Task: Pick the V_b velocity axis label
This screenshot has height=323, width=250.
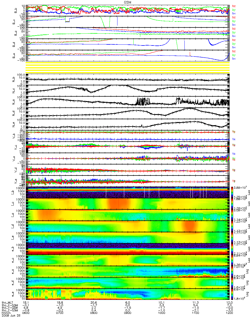Action: 13,136
